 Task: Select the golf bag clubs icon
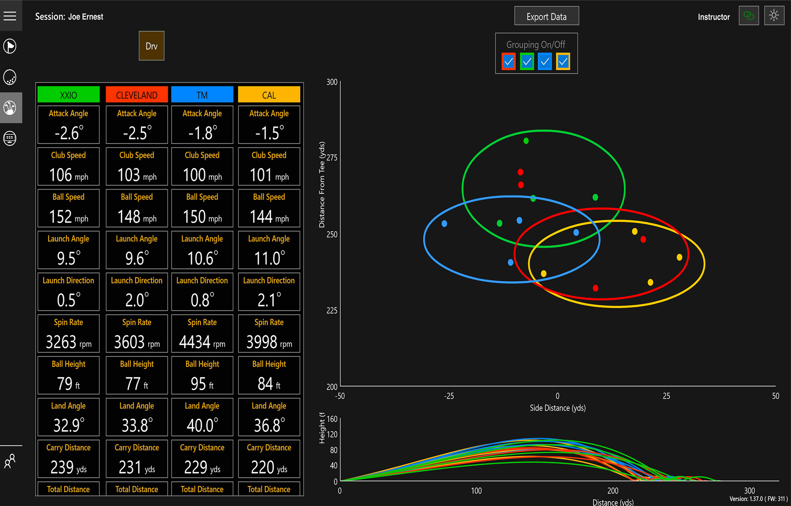click(x=10, y=108)
